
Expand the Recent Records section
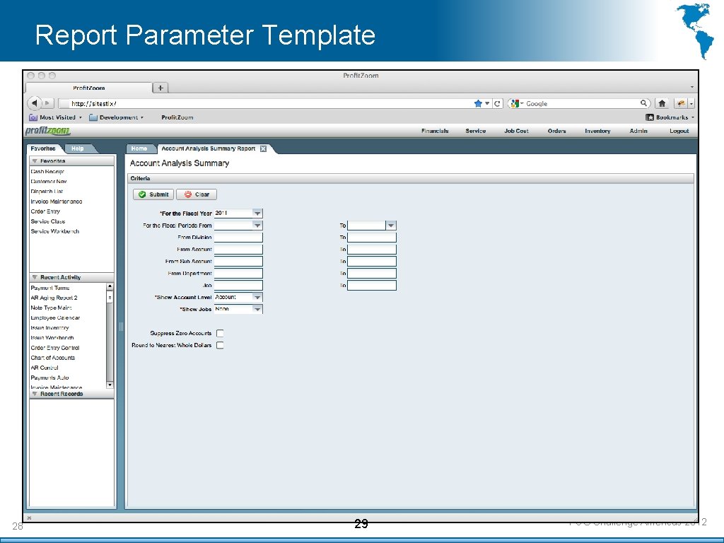click(x=35, y=394)
